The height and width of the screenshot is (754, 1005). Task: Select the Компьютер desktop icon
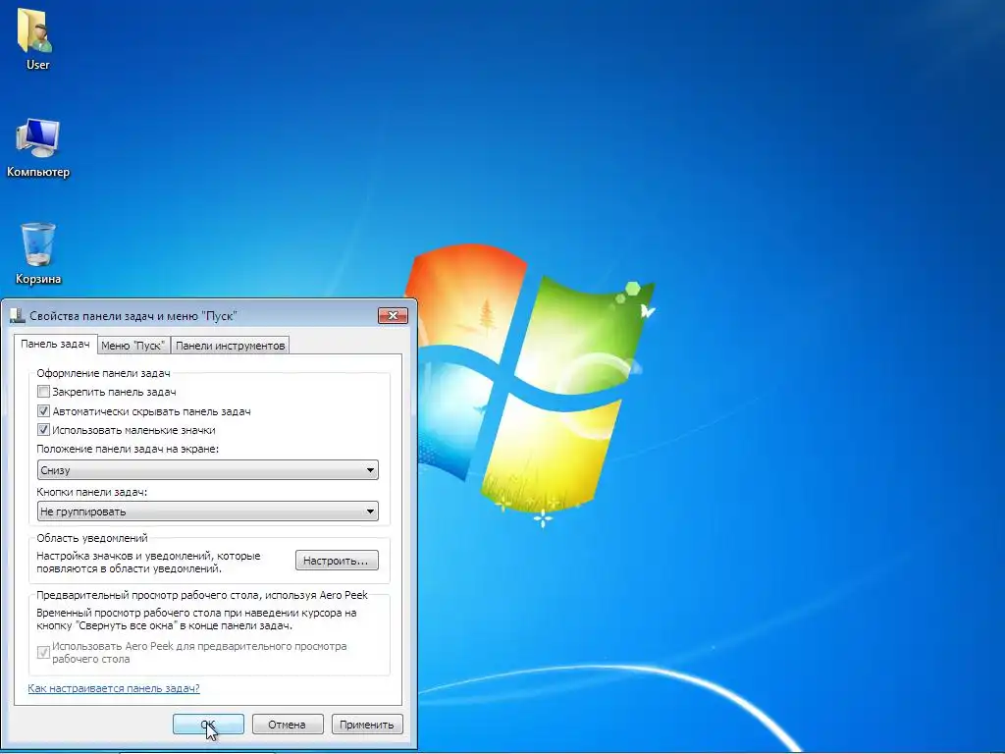38,147
